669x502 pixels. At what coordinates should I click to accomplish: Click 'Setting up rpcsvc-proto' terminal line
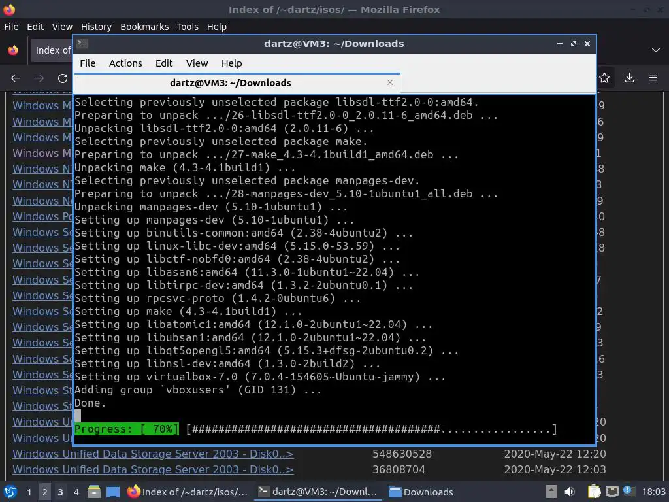(218, 298)
